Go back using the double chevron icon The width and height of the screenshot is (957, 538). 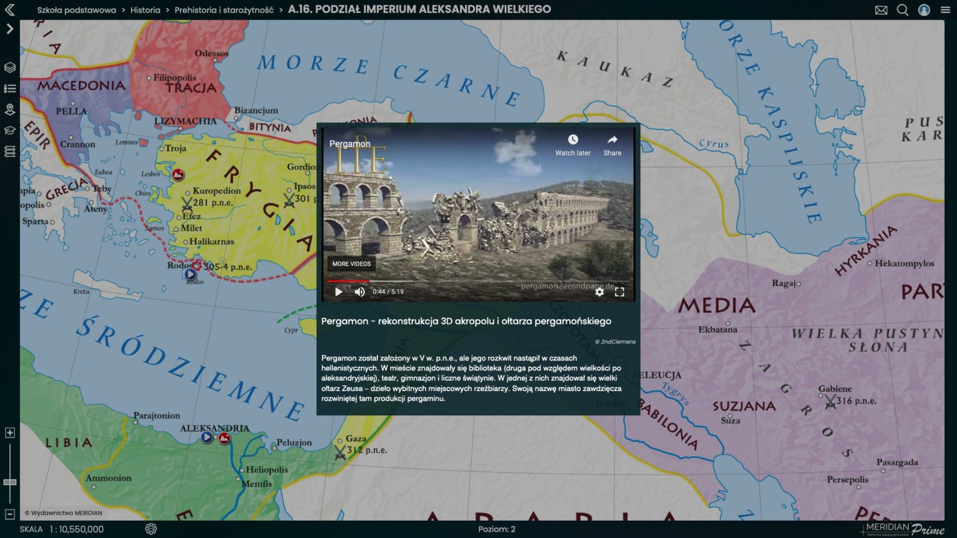pyautogui.click(x=10, y=10)
